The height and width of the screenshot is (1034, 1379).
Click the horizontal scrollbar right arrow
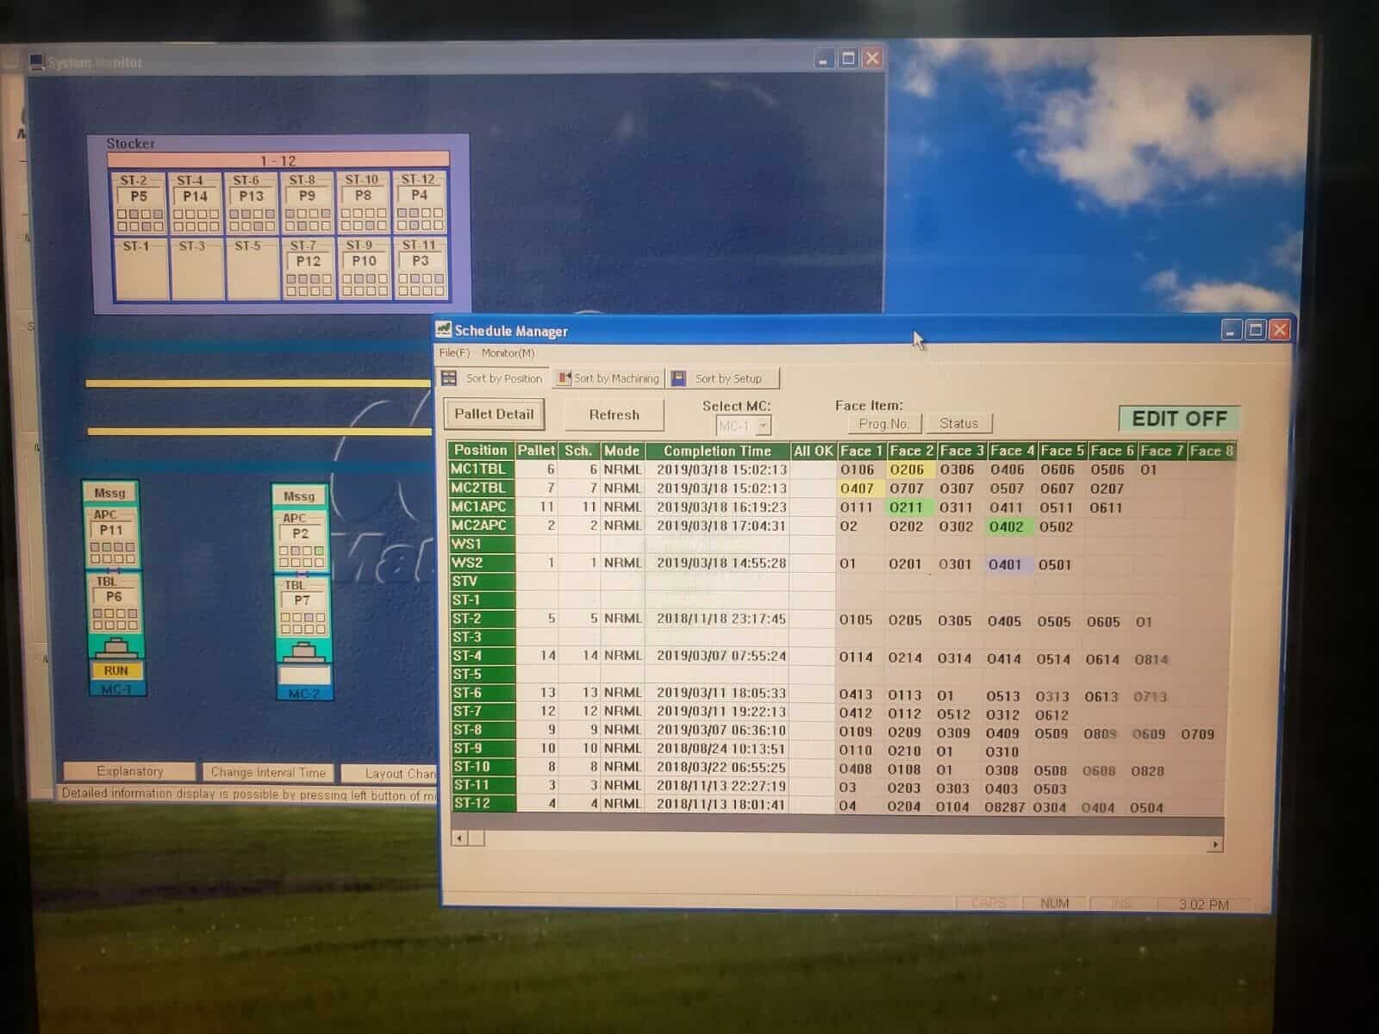[x=1215, y=844]
